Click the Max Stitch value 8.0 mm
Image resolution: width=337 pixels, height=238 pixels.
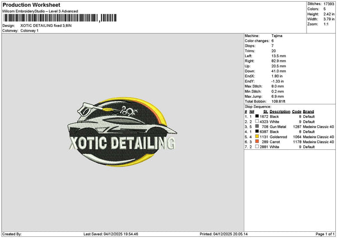point(277,86)
